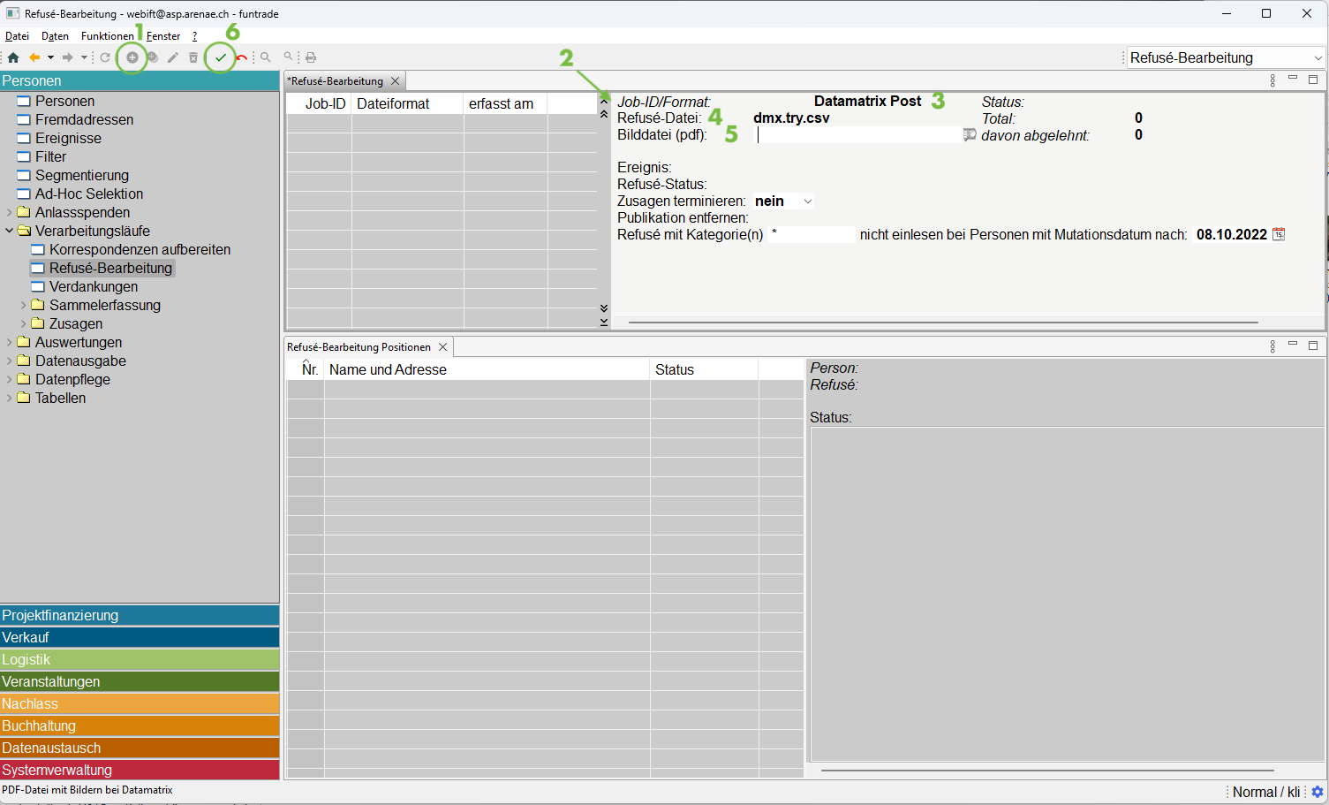Click the plus icon to add new record

tap(132, 57)
